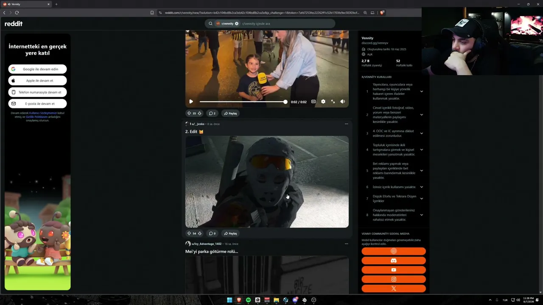Open the Kullanıcı Sözleşmesi link
This screenshot has width=543, height=305.
43,113
